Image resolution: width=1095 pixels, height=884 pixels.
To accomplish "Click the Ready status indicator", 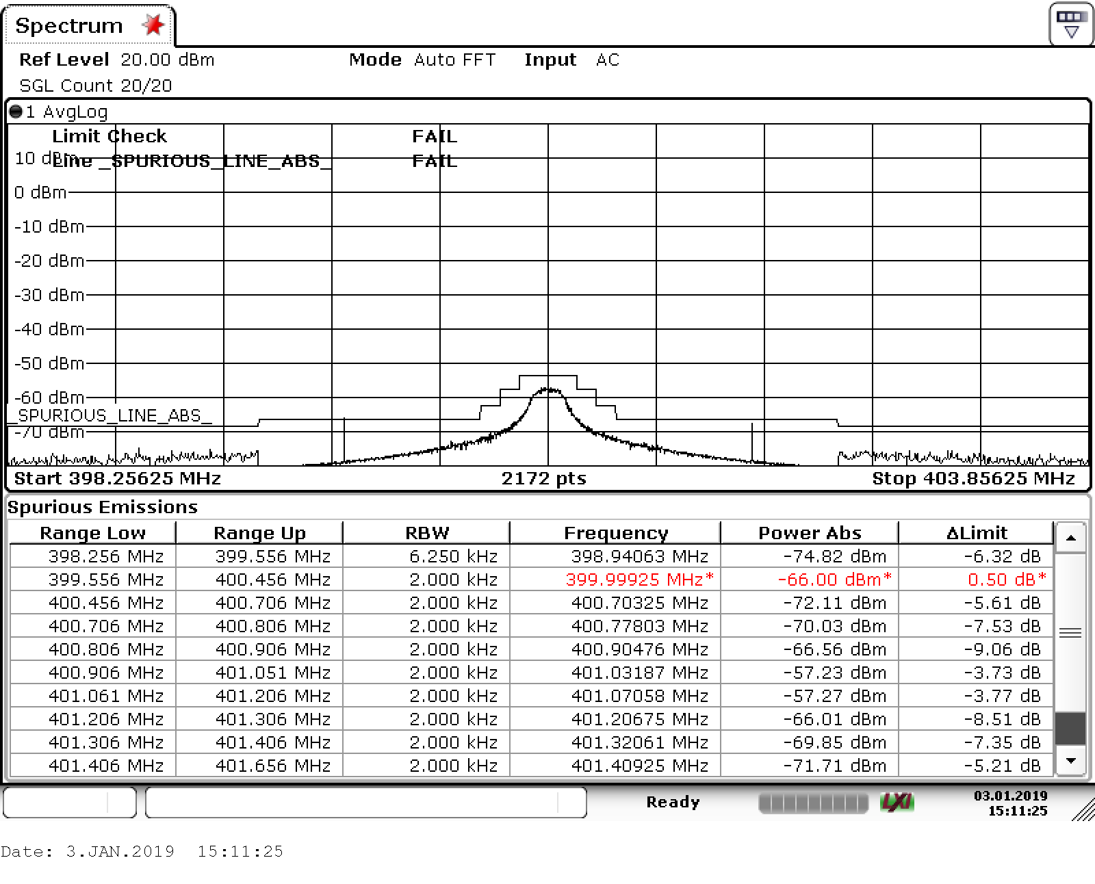I will pyautogui.click(x=673, y=801).
